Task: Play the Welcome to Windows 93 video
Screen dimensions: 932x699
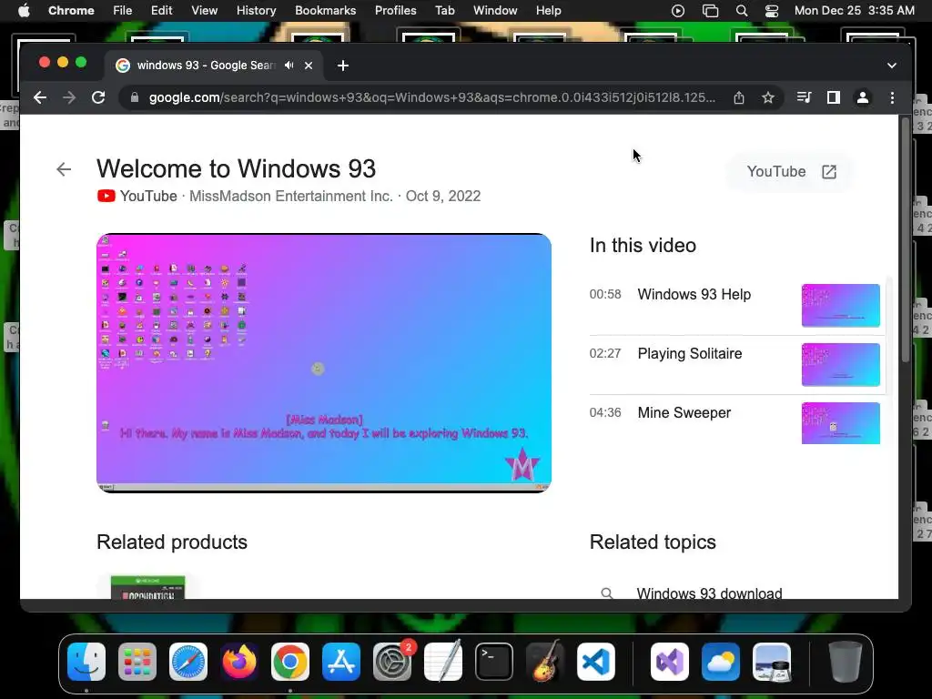Action: 324,363
